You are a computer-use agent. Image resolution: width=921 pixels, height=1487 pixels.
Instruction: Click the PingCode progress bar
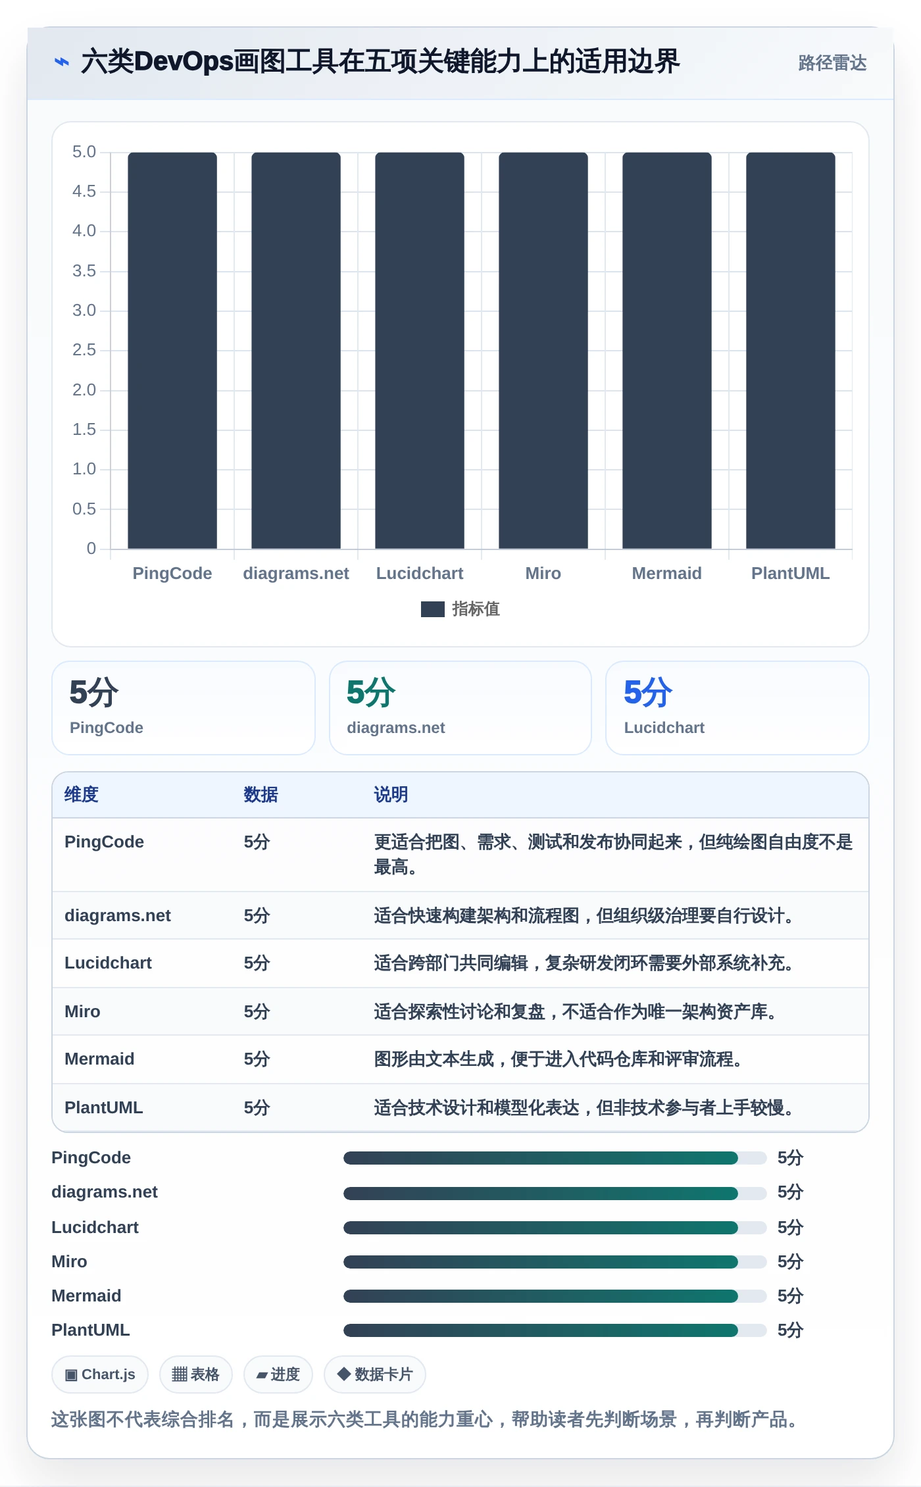[x=555, y=1158]
